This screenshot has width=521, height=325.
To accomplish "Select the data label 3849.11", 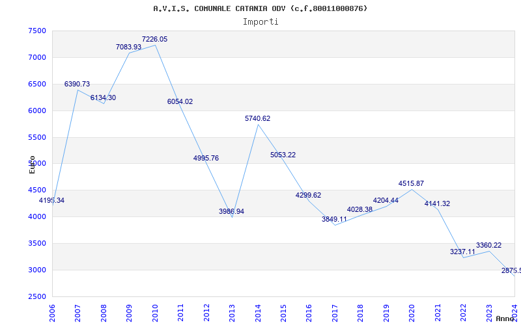I will pos(334,219).
